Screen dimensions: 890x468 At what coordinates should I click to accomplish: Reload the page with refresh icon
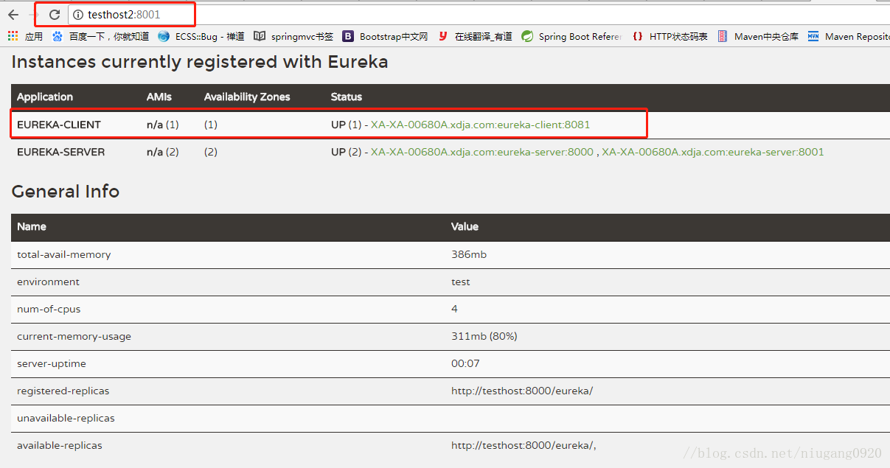55,15
